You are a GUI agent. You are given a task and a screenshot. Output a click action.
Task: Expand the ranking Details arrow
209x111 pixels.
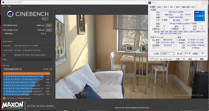click(51, 69)
